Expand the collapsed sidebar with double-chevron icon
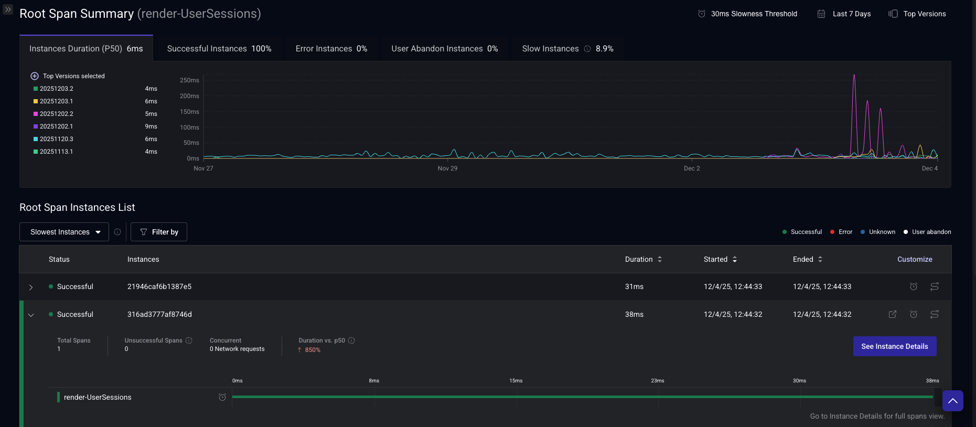The height and width of the screenshot is (427, 976). tap(7, 9)
